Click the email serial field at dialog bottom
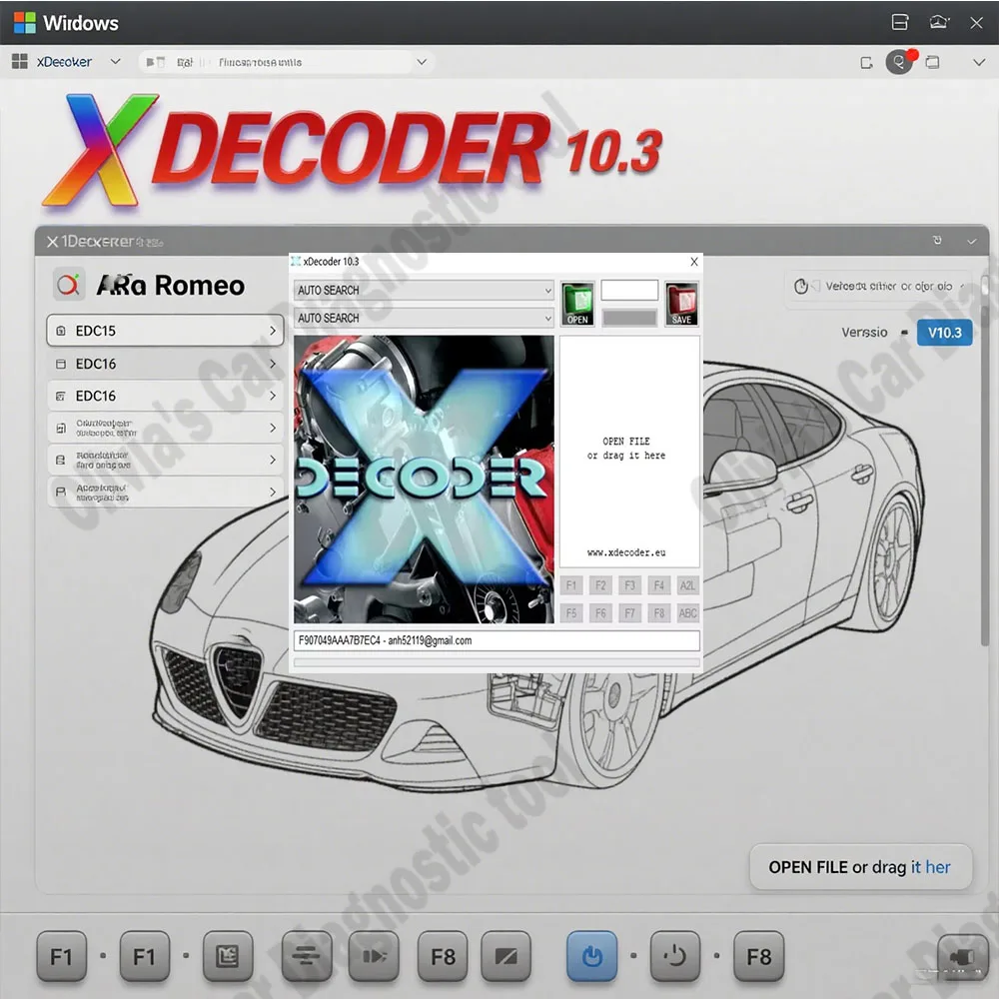Image resolution: width=999 pixels, height=999 pixels. coord(495,640)
